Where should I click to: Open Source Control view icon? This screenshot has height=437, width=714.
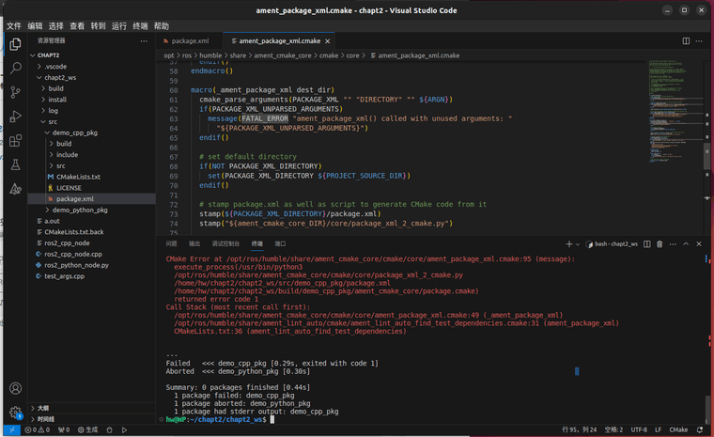point(15,92)
